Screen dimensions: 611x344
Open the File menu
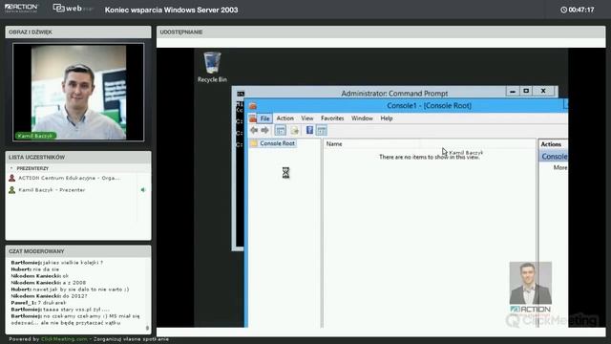click(265, 118)
